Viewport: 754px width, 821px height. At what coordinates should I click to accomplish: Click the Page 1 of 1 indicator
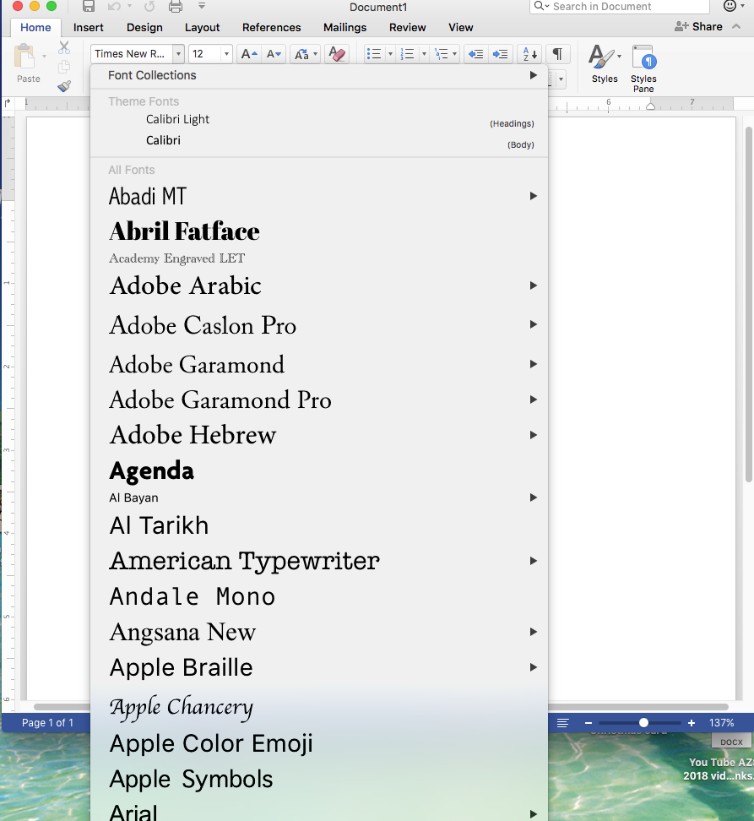tap(47, 723)
